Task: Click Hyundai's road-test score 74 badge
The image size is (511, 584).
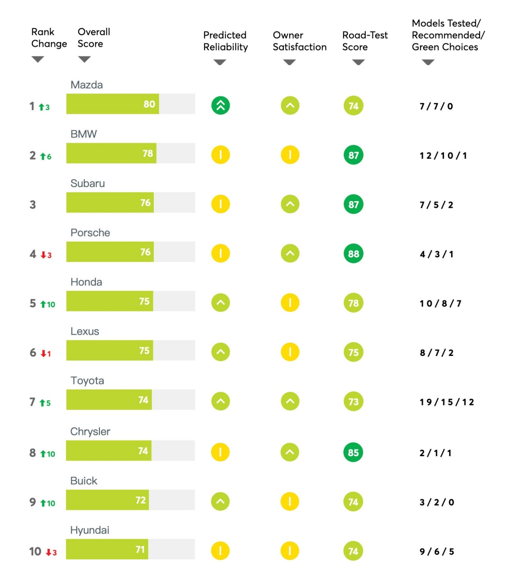Action: pos(353,551)
